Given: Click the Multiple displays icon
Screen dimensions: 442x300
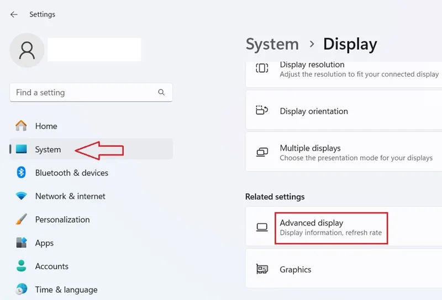Looking at the screenshot, I should (262, 152).
